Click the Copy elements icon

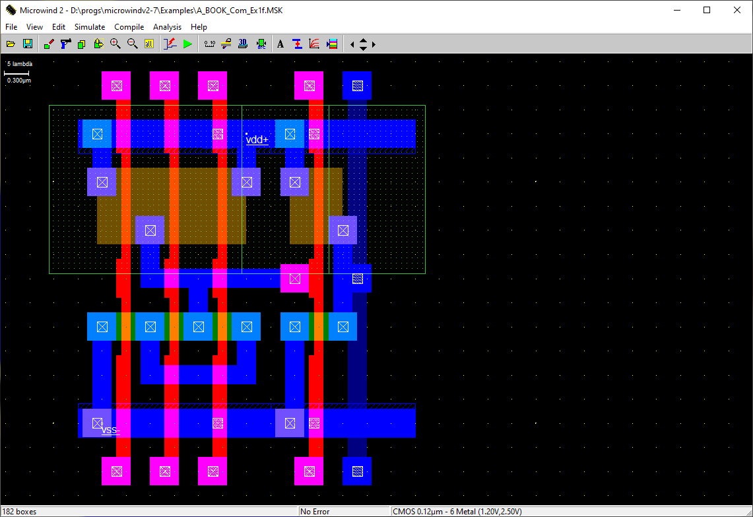coord(82,44)
